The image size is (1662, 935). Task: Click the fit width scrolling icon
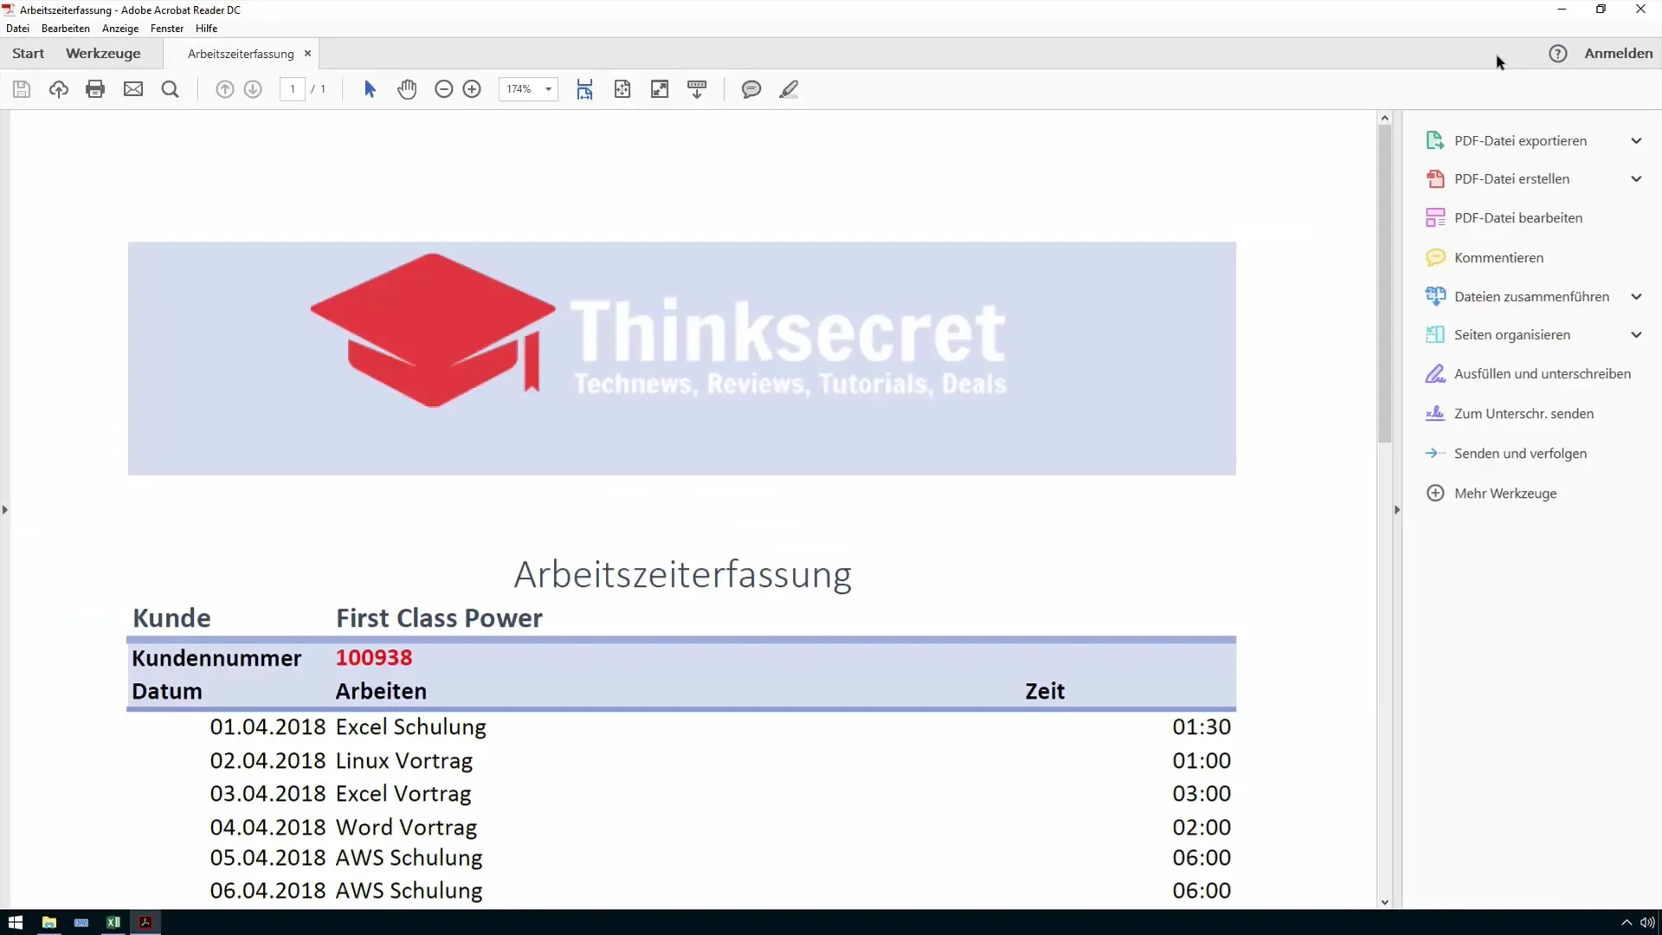tap(585, 89)
